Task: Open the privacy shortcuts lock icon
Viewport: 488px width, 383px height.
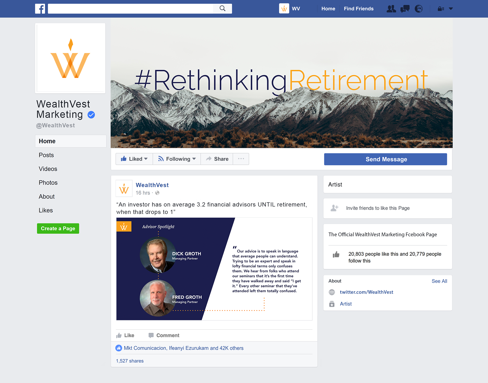Action: [441, 9]
